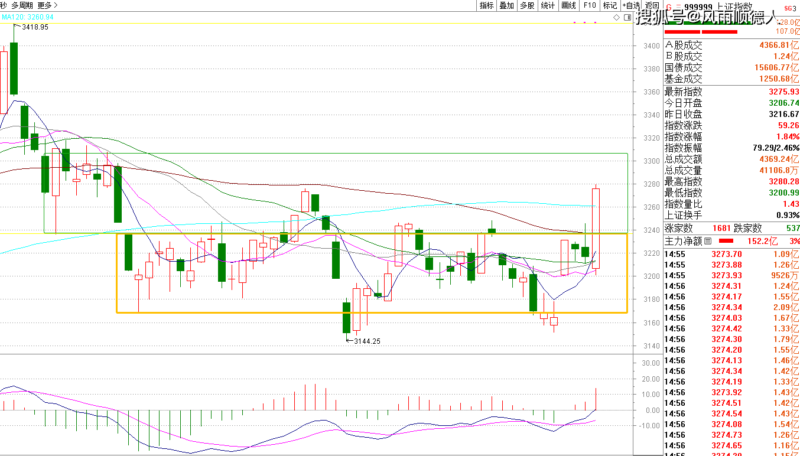
Task: Expand the 更多 periods menu
Action: click(x=47, y=5)
